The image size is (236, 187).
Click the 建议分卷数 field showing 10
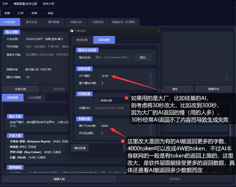126,77
